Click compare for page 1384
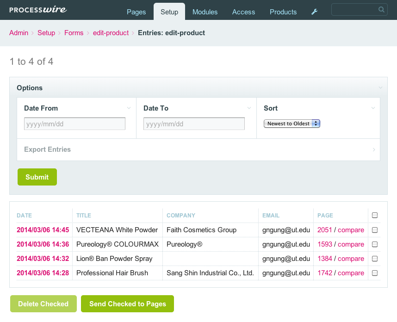Viewport: 397px width, 322px height. click(x=351, y=259)
